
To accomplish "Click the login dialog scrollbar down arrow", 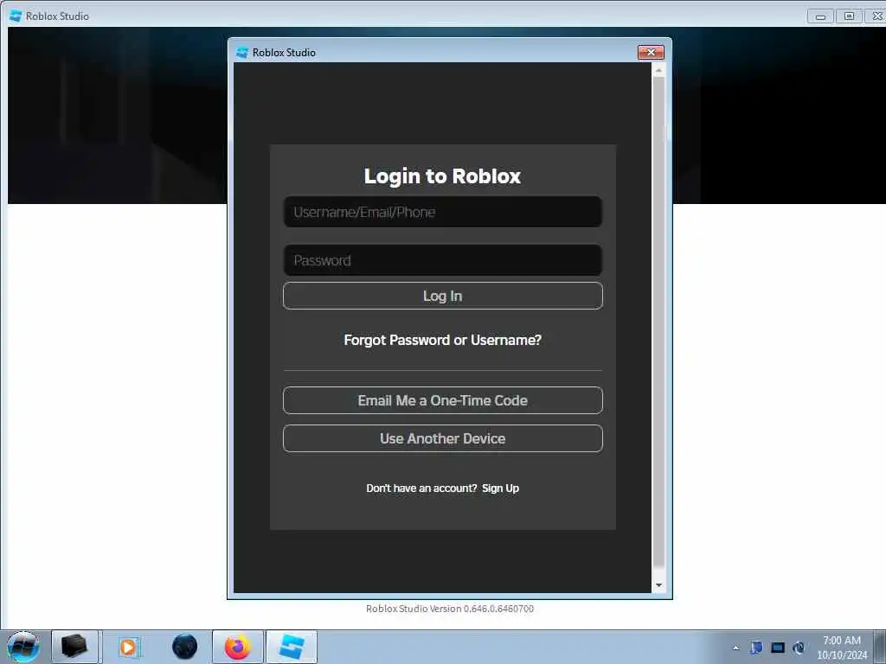I will (x=658, y=585).
